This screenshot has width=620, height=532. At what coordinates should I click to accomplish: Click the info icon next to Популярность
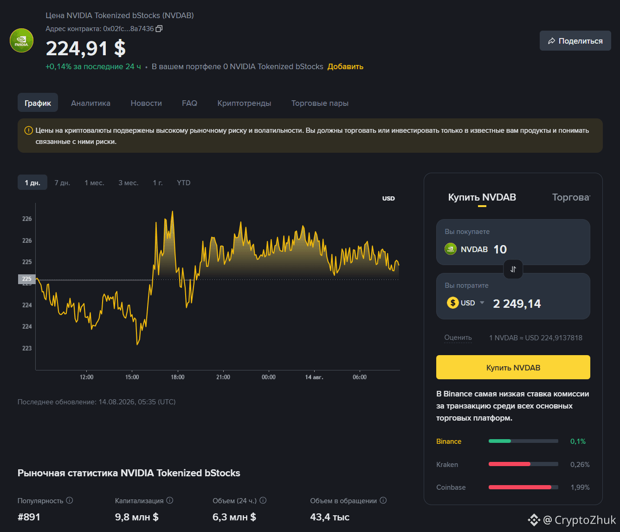[70, 500]
